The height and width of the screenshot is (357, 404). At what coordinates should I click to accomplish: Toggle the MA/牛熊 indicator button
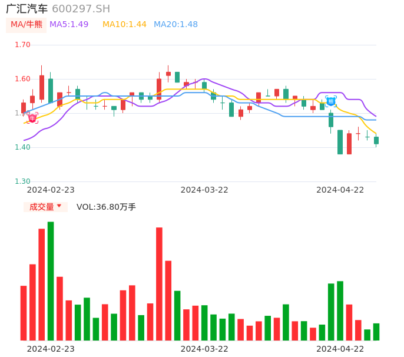pos(27,25)
